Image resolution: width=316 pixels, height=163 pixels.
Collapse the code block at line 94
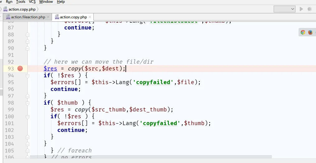tap(27, 75)
